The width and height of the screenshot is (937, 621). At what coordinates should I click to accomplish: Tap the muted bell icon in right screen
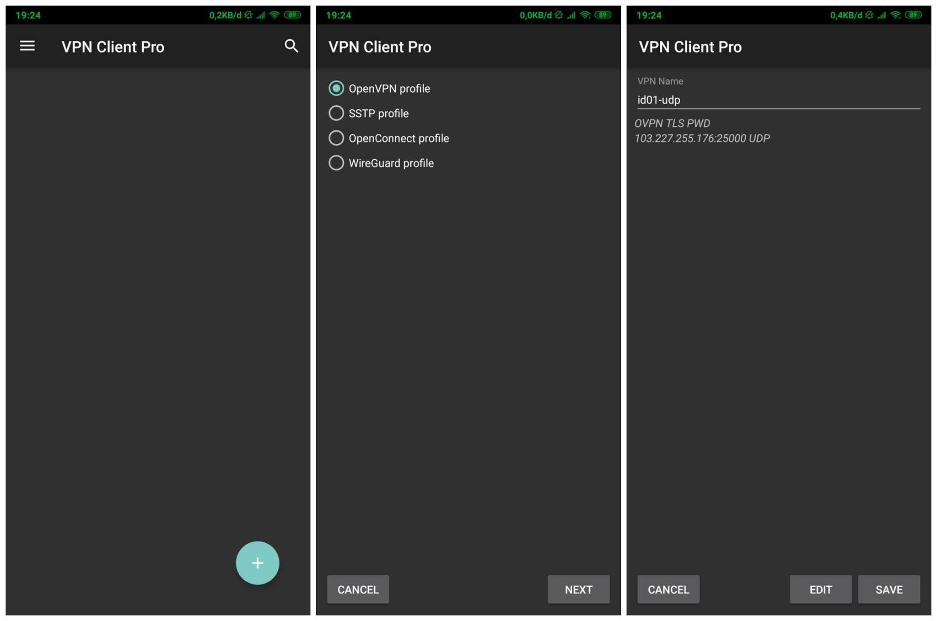(x=869, y=15)
